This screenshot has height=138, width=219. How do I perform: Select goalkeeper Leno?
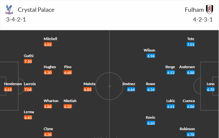pyautogui.click(x=210, y=84)
